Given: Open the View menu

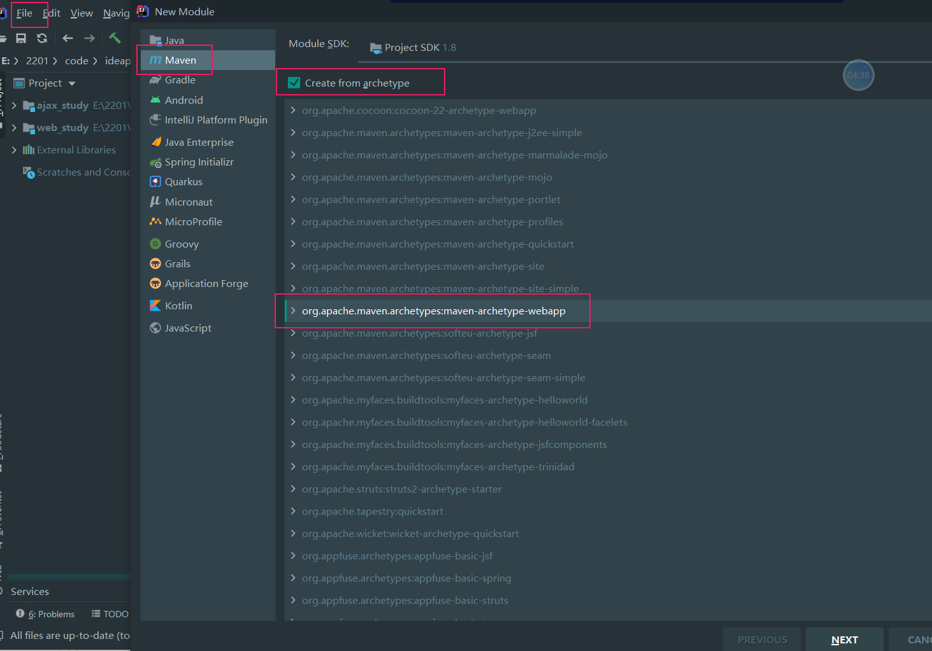Looking at the screenshot, I should coord(82,13).
